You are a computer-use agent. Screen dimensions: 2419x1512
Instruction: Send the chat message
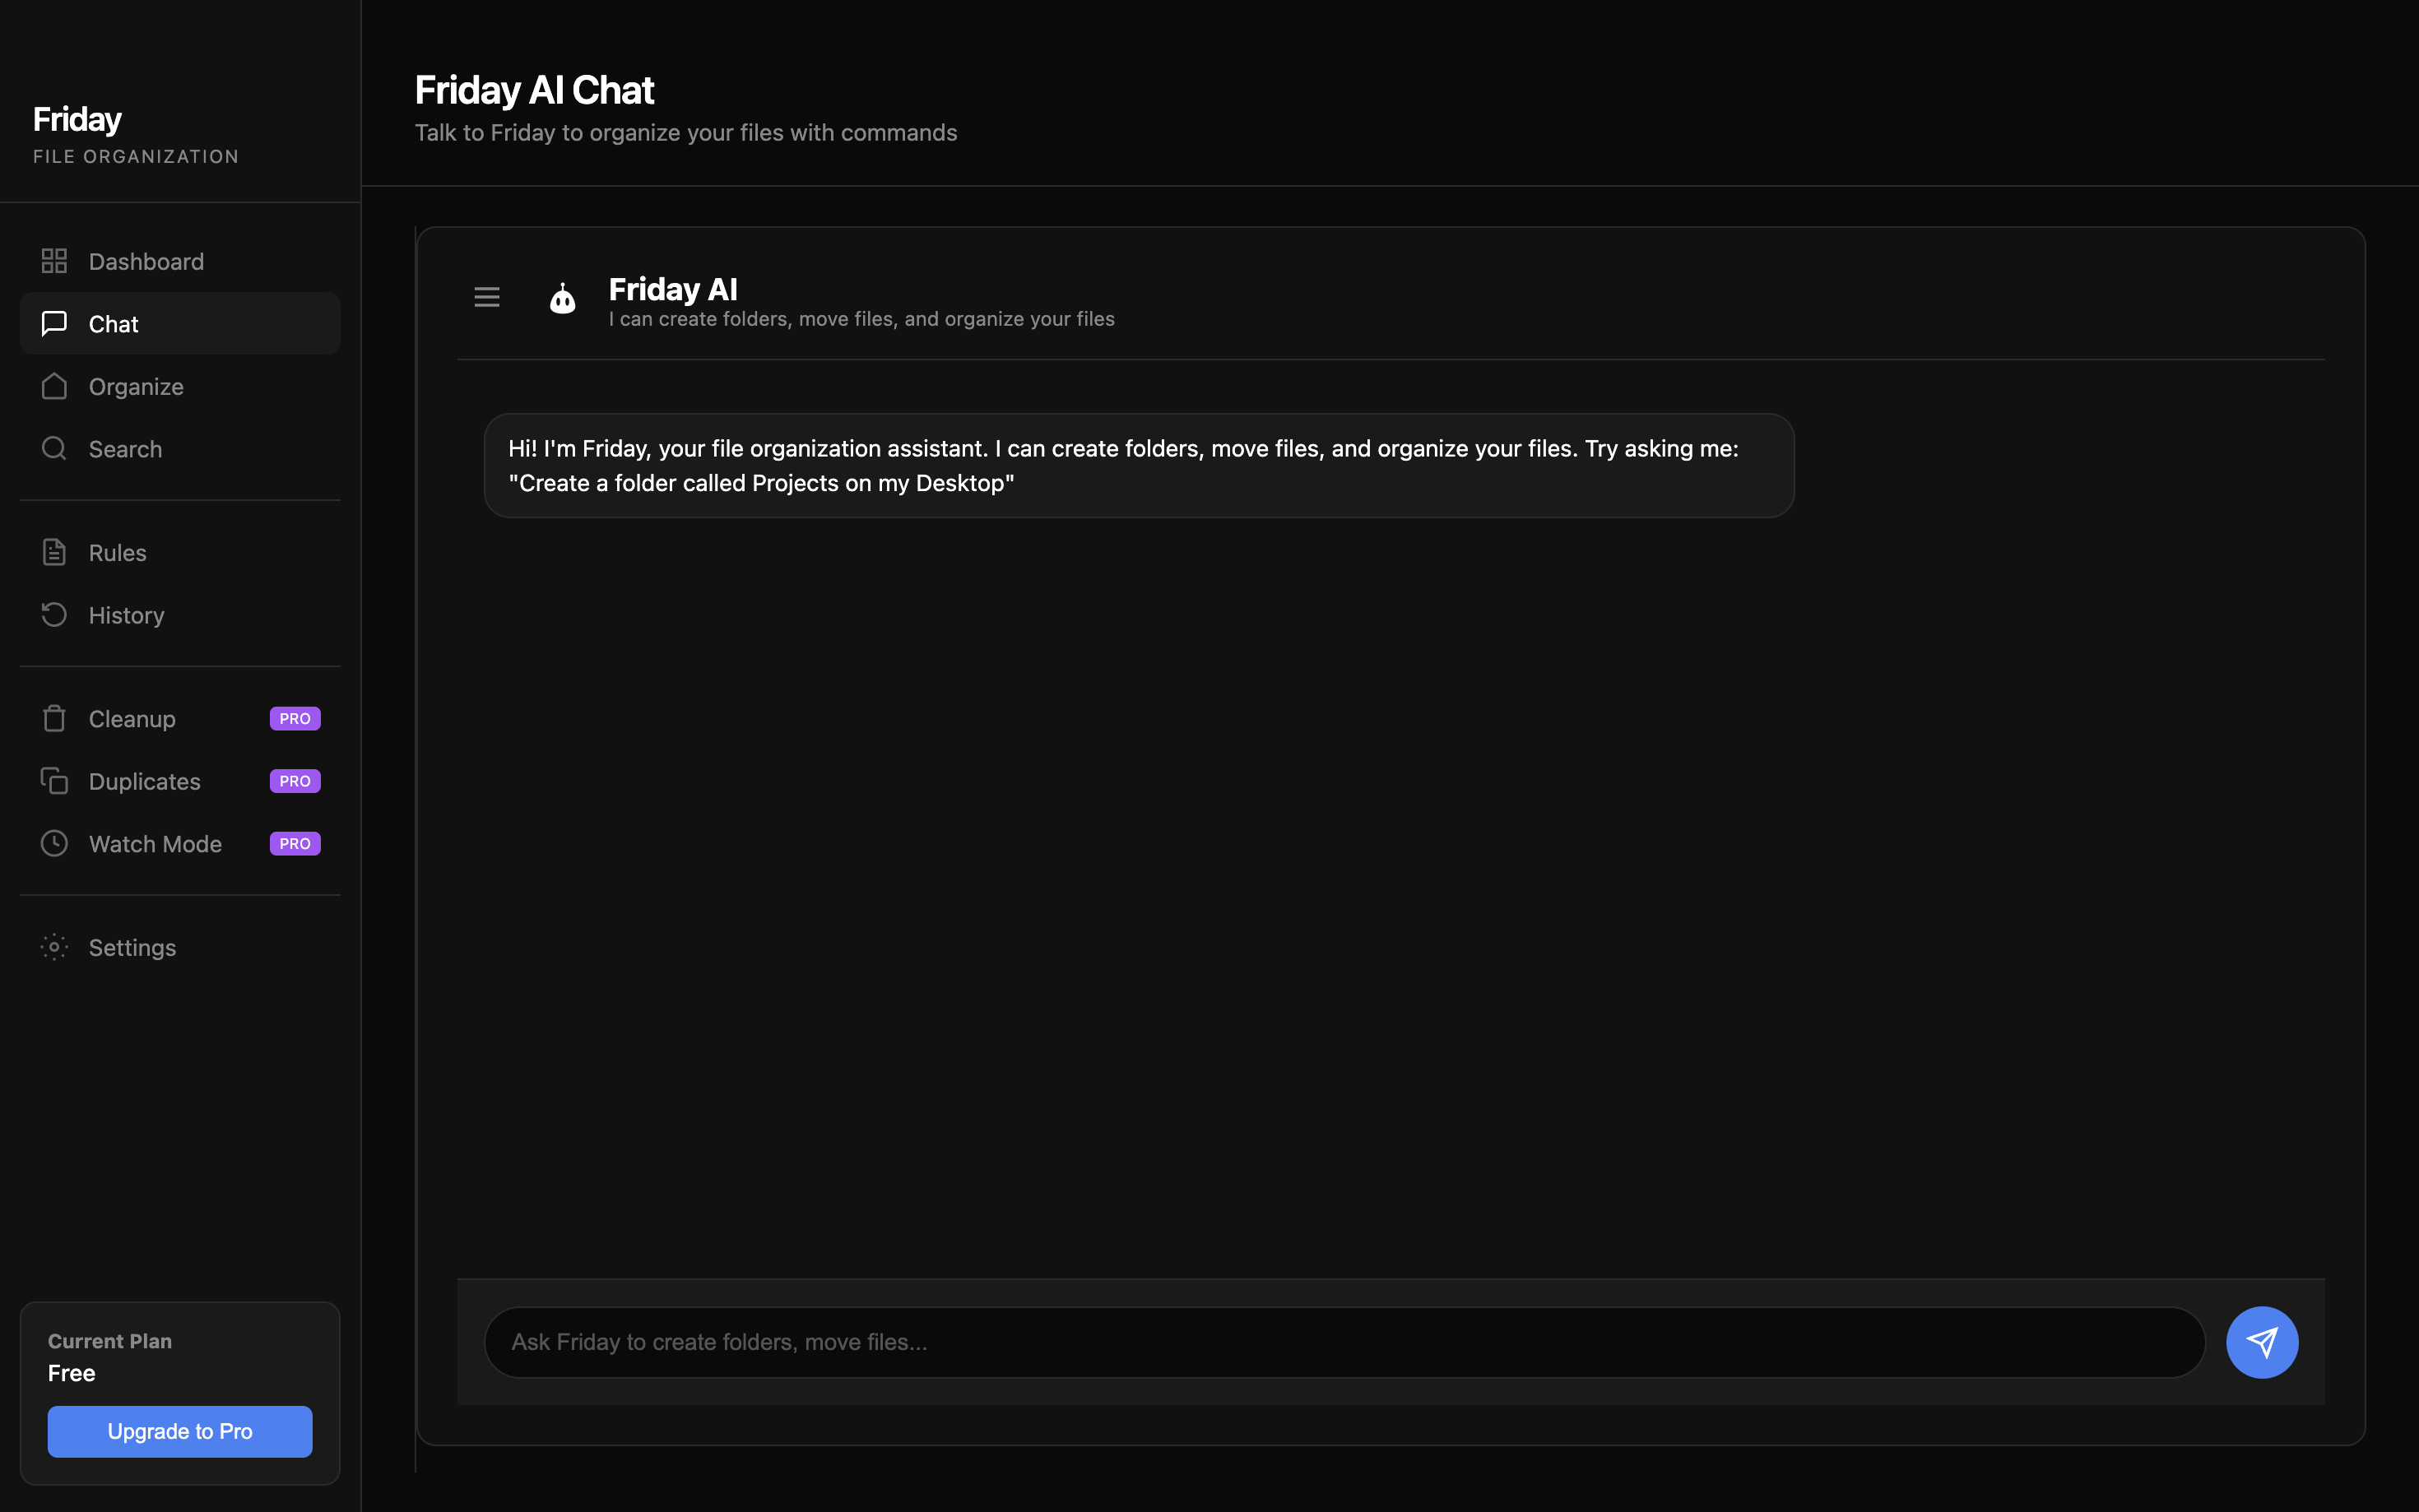(2262, 1341)
